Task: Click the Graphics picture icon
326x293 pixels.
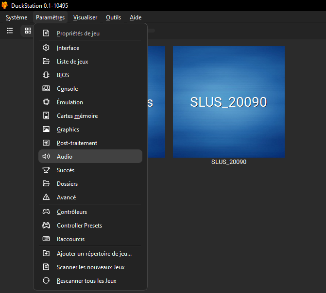Action: point(46,129)
